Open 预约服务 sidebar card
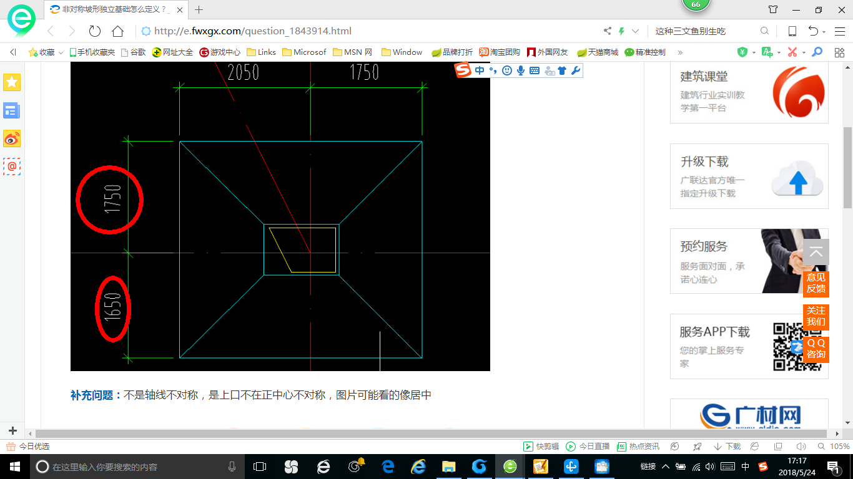This screenshot has height=479, width=853. click(749, 261)
